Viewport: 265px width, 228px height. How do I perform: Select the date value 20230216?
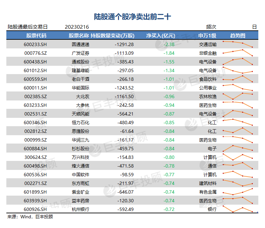[77, 27]
